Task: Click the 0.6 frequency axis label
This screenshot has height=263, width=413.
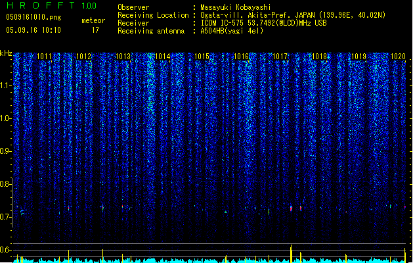Action: point(5,250)
